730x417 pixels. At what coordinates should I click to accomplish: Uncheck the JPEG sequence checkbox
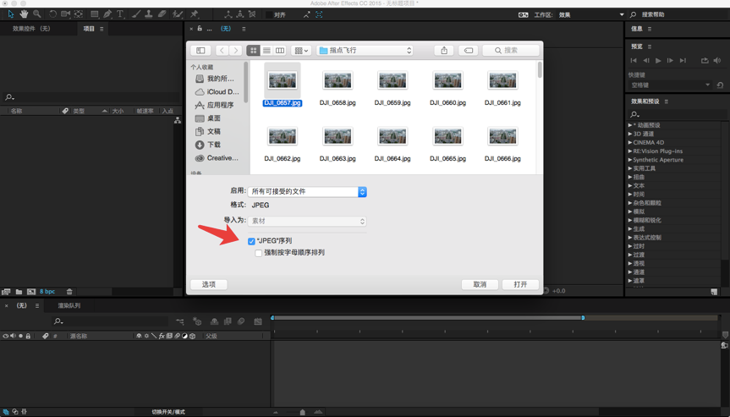tap(251, 241)
